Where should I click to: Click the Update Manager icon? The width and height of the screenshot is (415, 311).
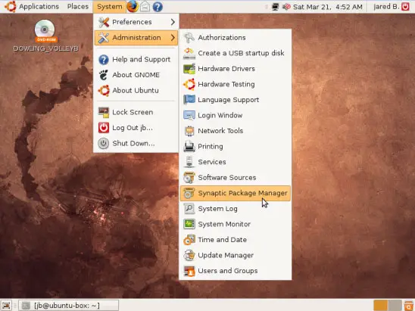point(189,255)
